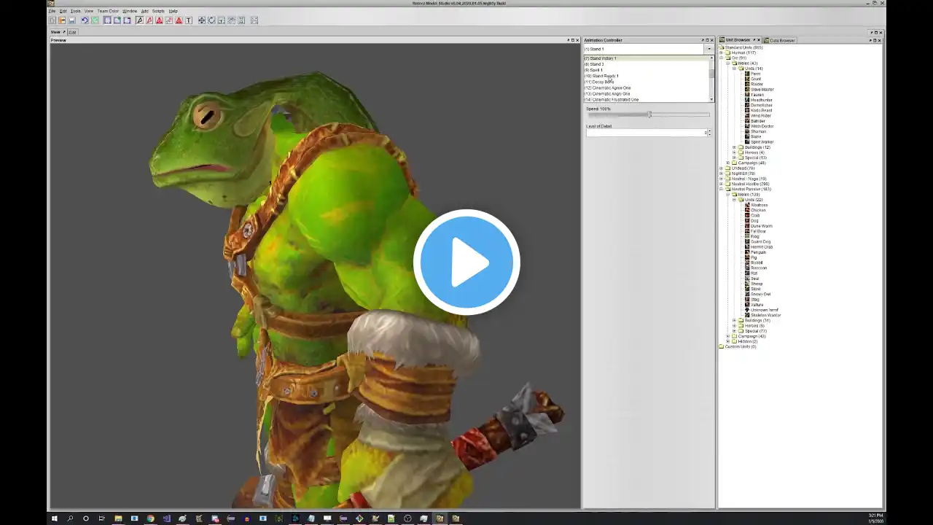Open Chrome from the taskbar

point(150,518)
